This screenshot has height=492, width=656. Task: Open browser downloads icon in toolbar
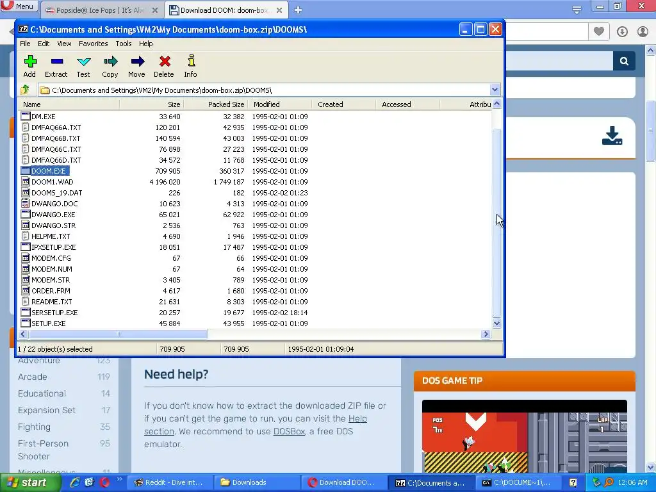pos(622,31)
